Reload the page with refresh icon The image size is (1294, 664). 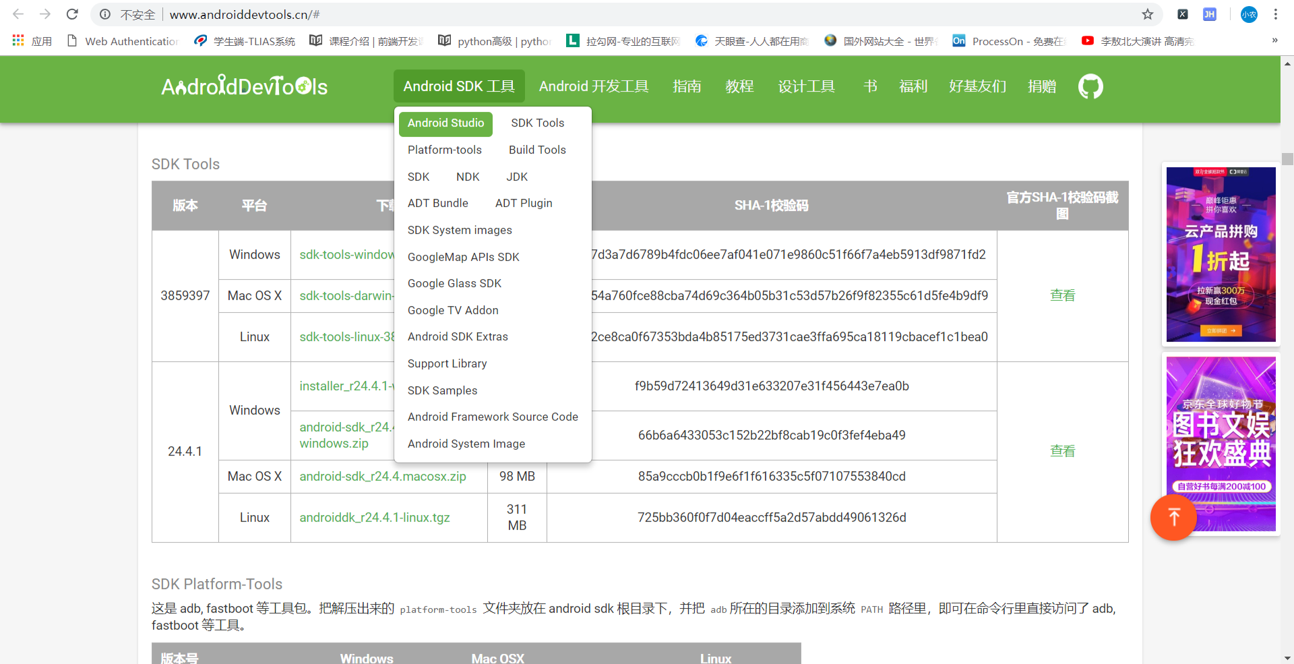pos(72,14)
